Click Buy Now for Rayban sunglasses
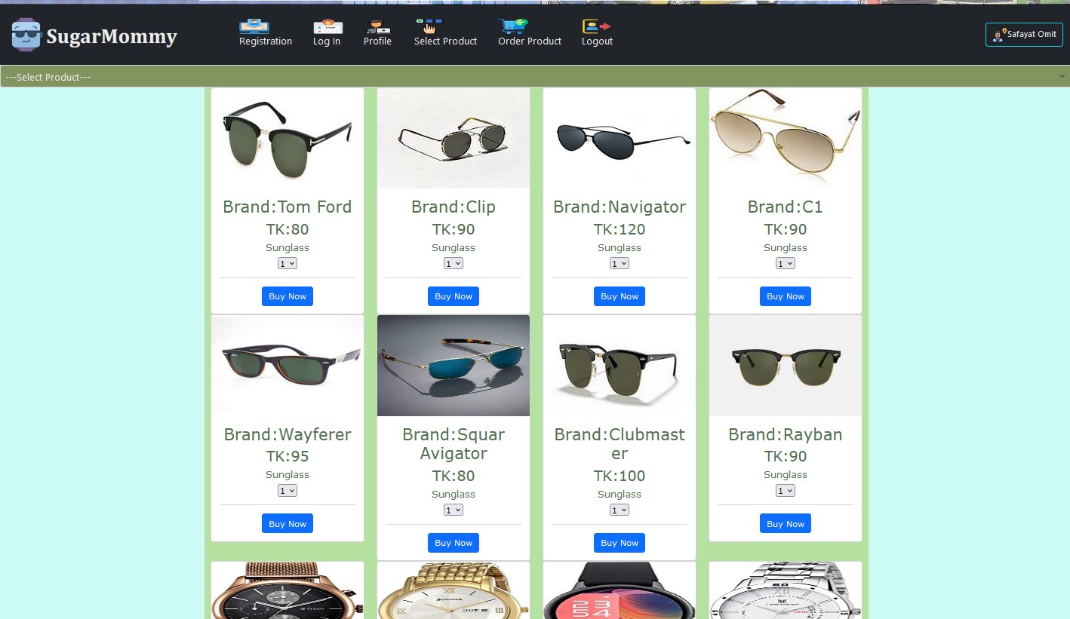Screen dimensions: 1070x619 coord(786,524)
